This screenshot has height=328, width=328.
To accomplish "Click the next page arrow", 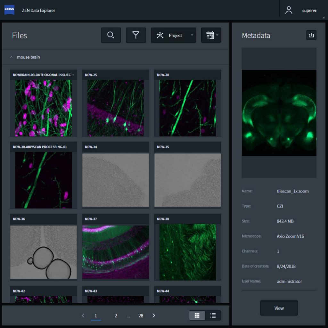I will pos(154,315).
